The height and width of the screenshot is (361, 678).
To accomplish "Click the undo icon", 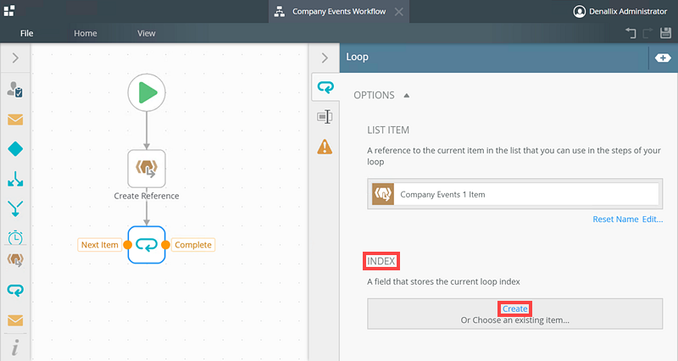I will [631, 33].
